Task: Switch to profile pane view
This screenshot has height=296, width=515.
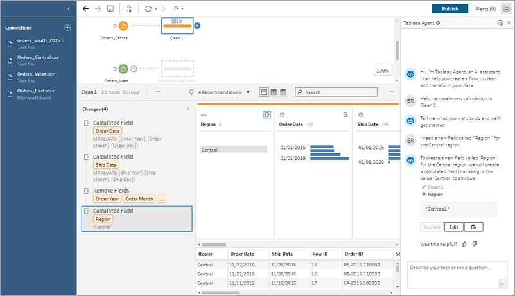Action: tap(264, 92)
